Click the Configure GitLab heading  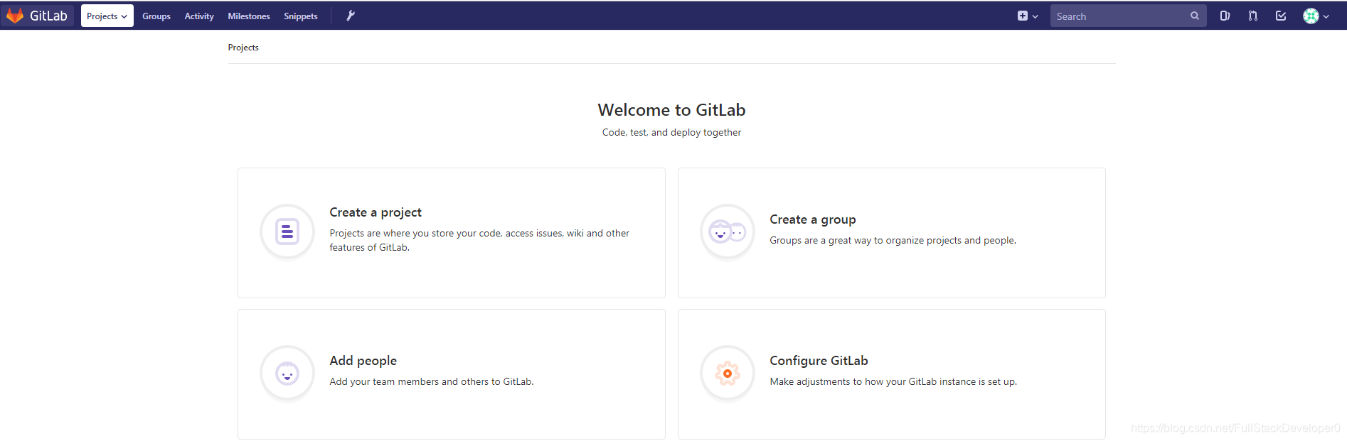coord(819,361)
